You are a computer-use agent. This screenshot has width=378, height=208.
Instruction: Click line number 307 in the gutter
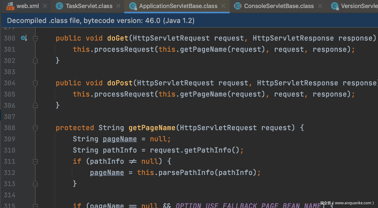9,117
